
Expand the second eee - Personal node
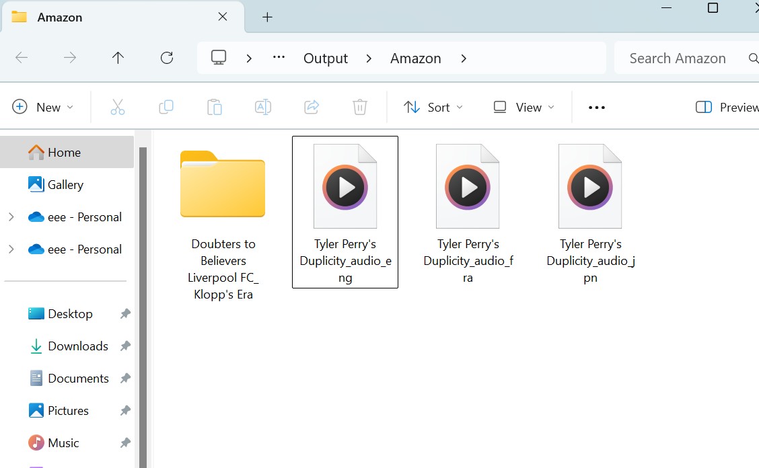click(x=11, y=249)
